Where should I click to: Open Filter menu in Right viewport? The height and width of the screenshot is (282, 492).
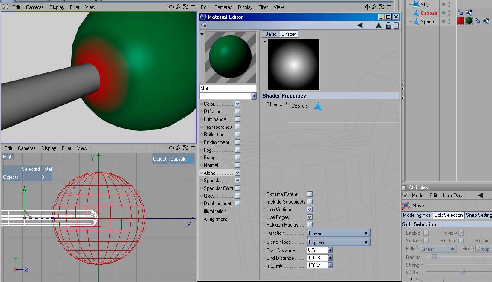[67, 148]
